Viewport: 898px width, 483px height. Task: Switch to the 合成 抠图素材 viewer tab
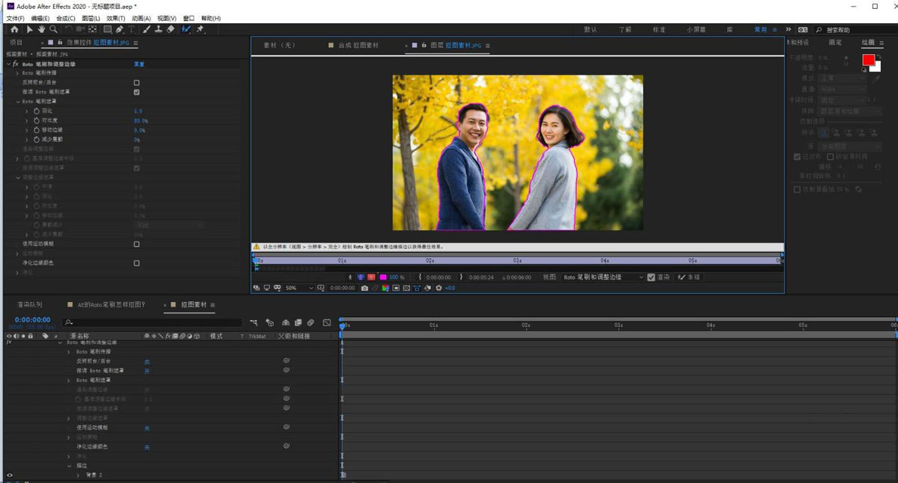coord(358,46)
